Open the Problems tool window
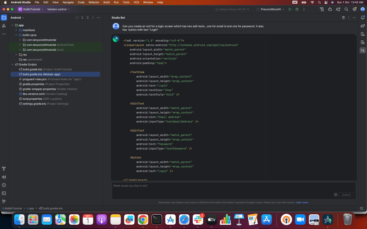This screenshot has height=229, width=367. point(4,185)
